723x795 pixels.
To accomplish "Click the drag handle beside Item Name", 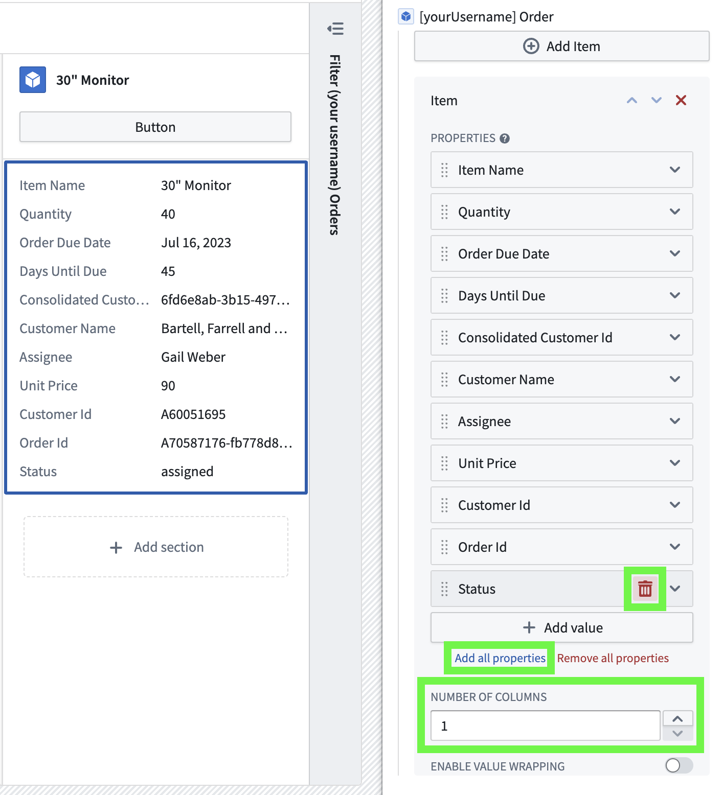I will 444,170.
